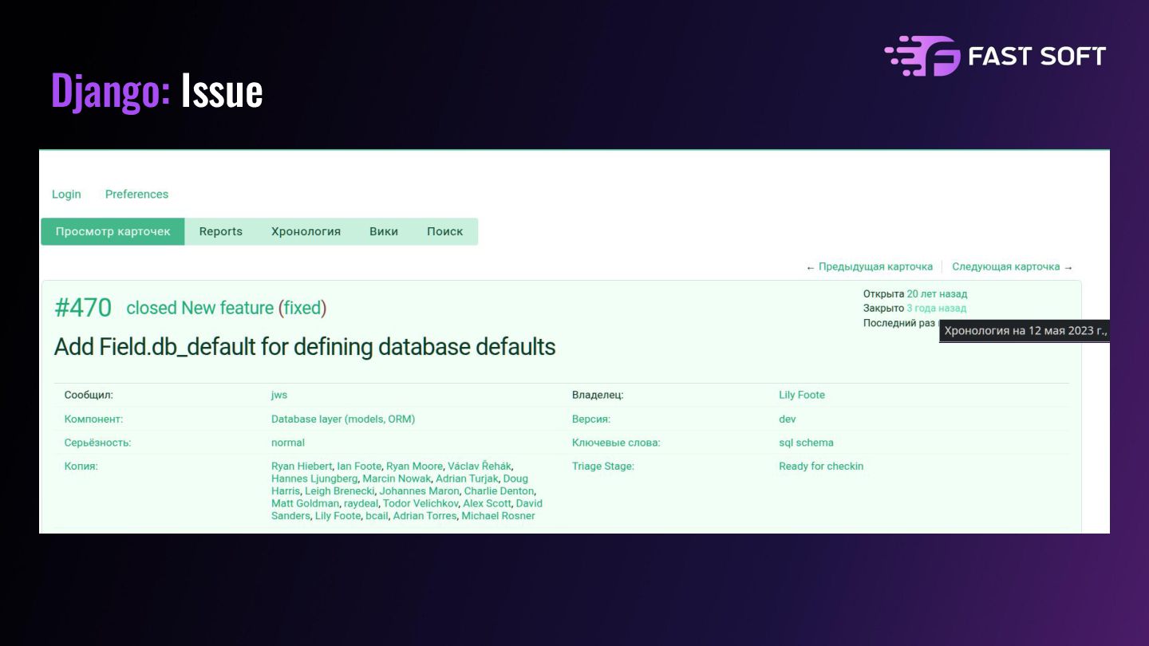
Task: Click the Копия: field label
Action: (81, 466)
